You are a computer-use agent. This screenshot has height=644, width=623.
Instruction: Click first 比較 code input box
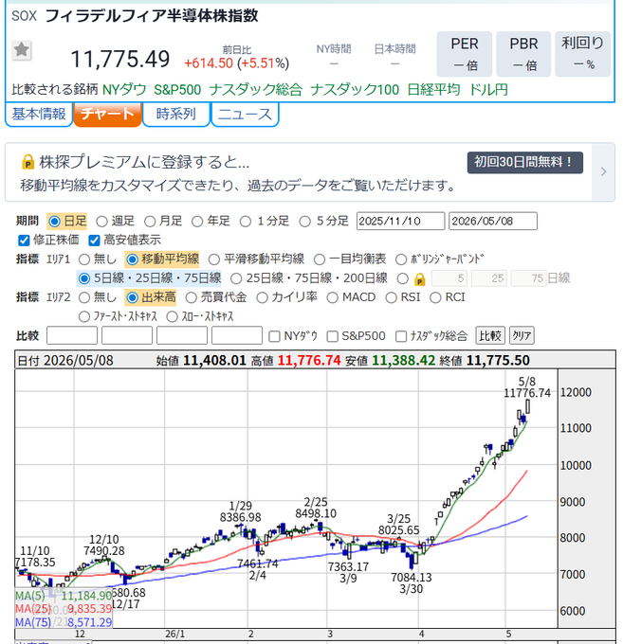point(72,335)
